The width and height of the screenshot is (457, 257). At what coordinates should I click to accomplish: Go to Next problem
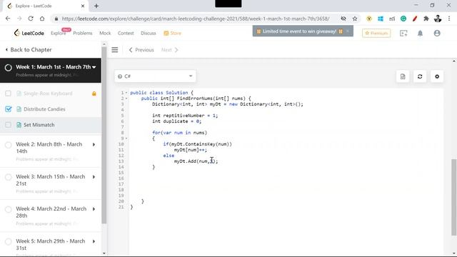pyautogui.click(x=170, y=50)
